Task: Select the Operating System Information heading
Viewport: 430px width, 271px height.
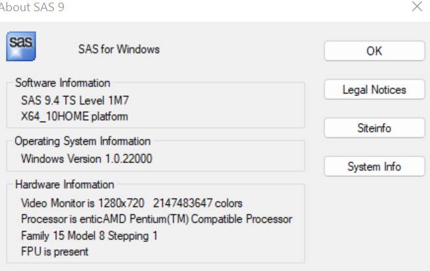Action: tap(83, 141)
